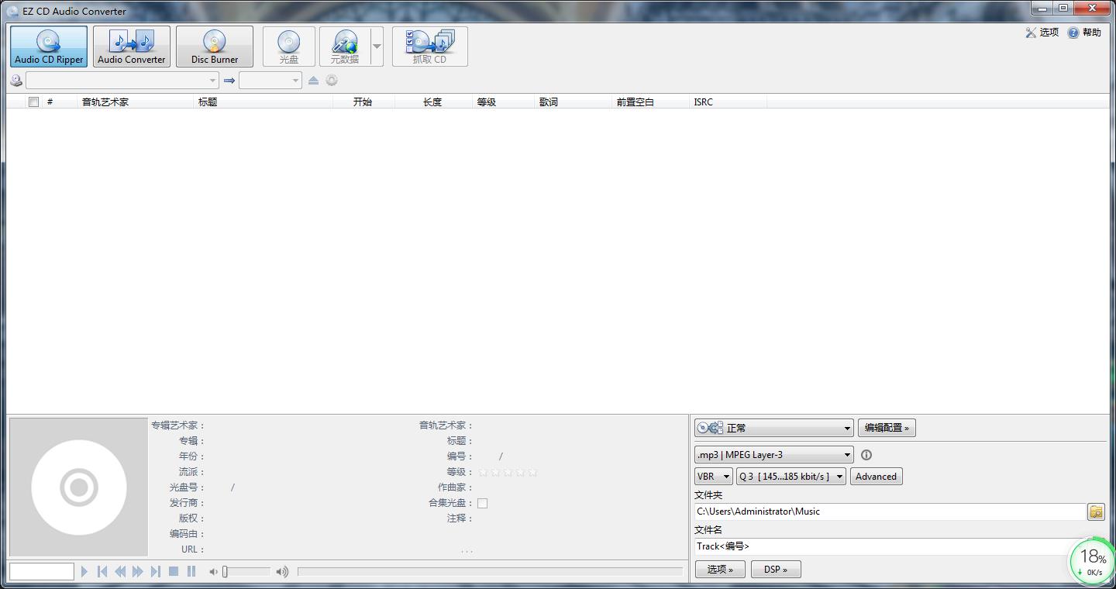Eject the disc with the eject icon
The height and width of the screenshot is (589, 1116).
tap(313, 81)
